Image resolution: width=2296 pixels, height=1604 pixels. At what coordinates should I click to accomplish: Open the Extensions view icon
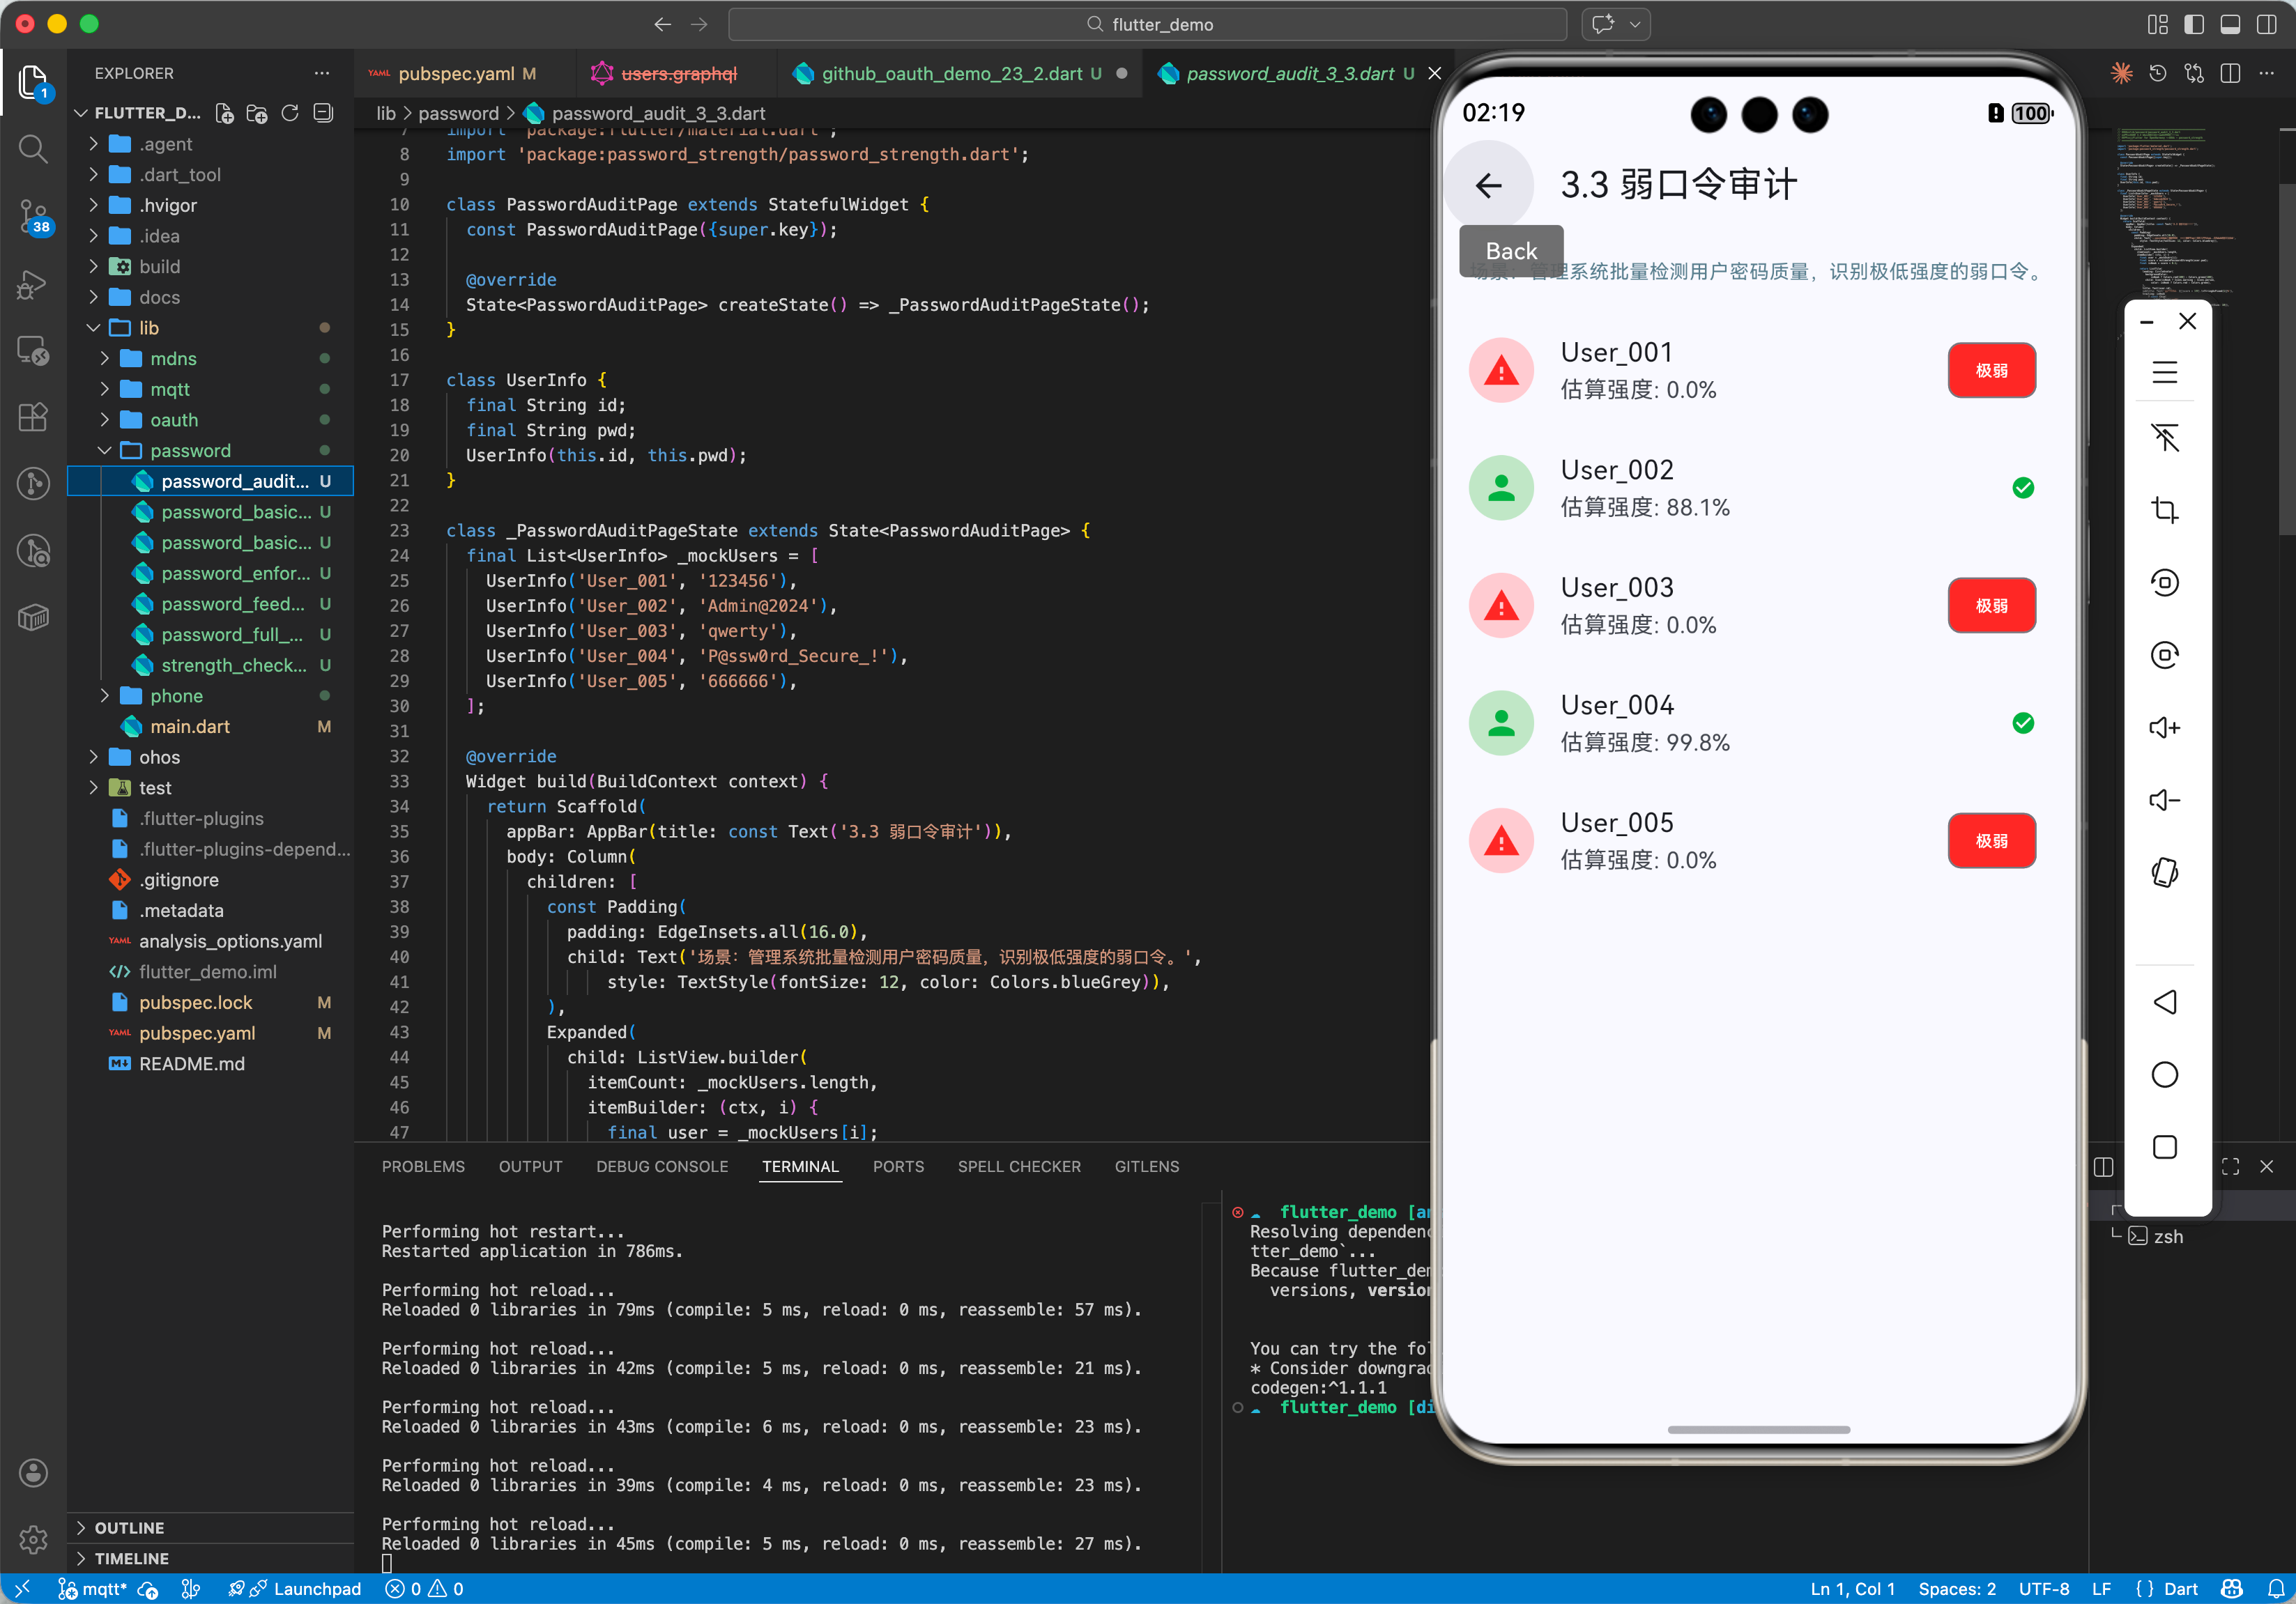click(x=33, y=418)
